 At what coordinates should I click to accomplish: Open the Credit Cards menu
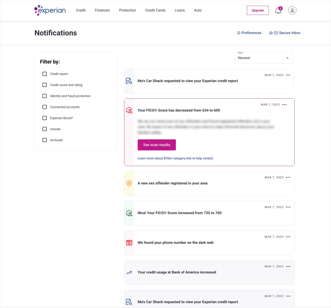155,10
